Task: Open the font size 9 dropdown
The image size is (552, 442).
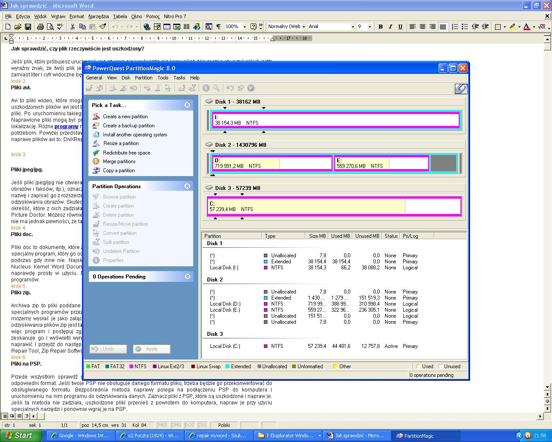Action: [370, 27]
